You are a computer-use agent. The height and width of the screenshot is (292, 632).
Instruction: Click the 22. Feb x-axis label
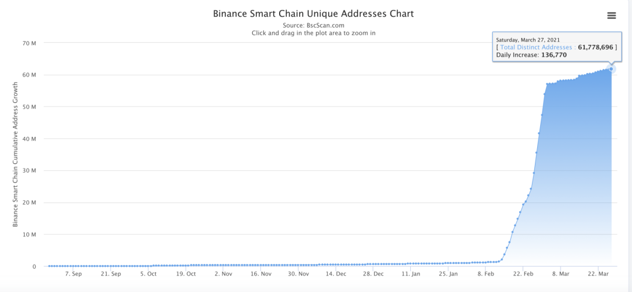(x=523, y=274)
